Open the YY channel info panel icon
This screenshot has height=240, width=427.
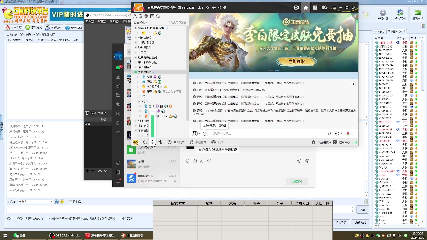click(x=315, y=8)
